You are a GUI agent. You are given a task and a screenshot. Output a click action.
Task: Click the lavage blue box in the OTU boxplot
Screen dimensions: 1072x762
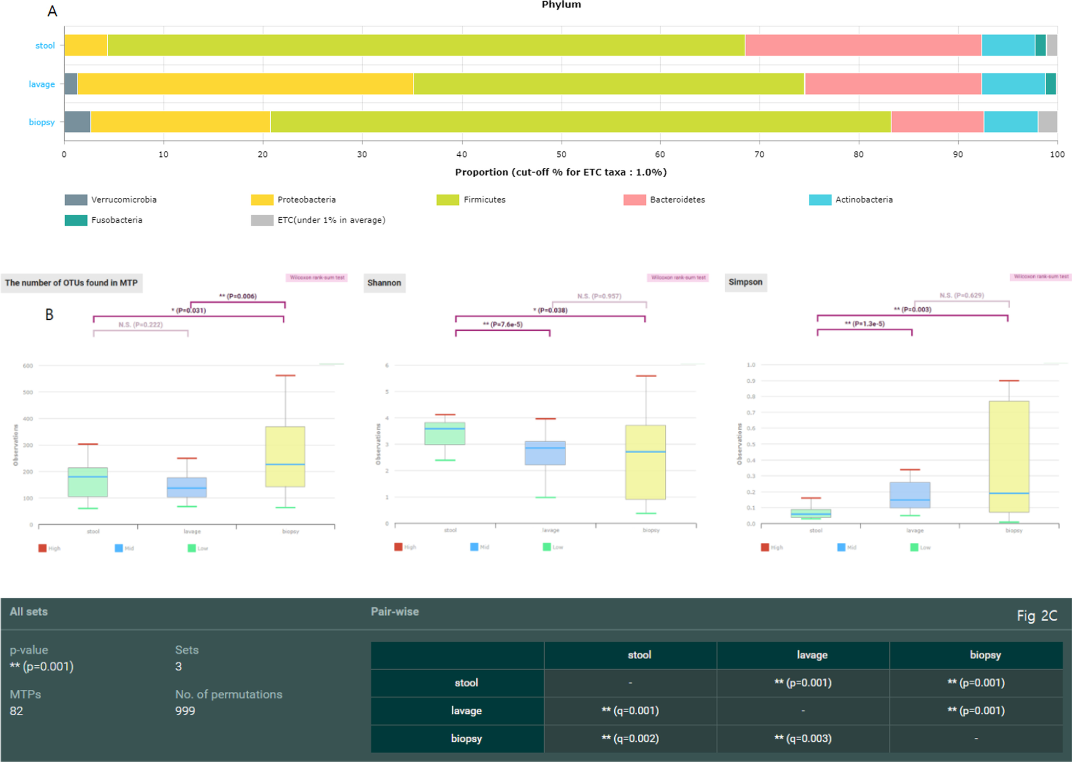[x=187, y=488]
